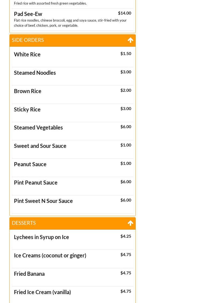This screenshot has height=303, width=207.
Task: Choose Ice Creams (coconut or ginger)
Action: tap(50, 255)
